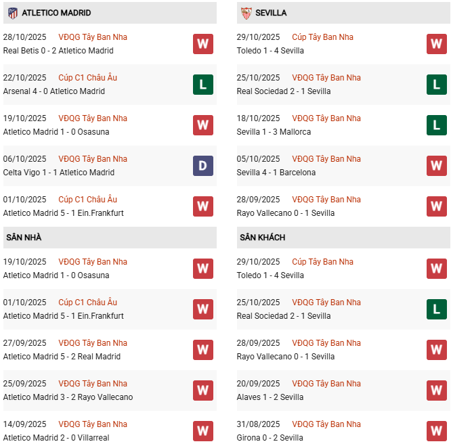Click the Sevilla club crest icon

(x=246, y=13)
